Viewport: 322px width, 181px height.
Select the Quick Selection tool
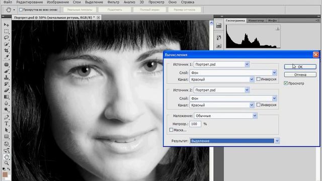pos(7,44)
